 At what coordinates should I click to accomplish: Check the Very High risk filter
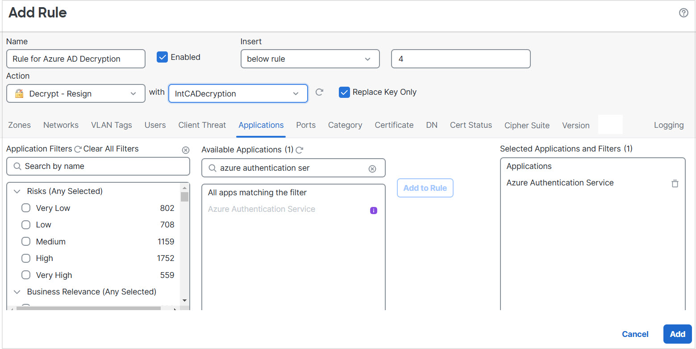(26, 275)
